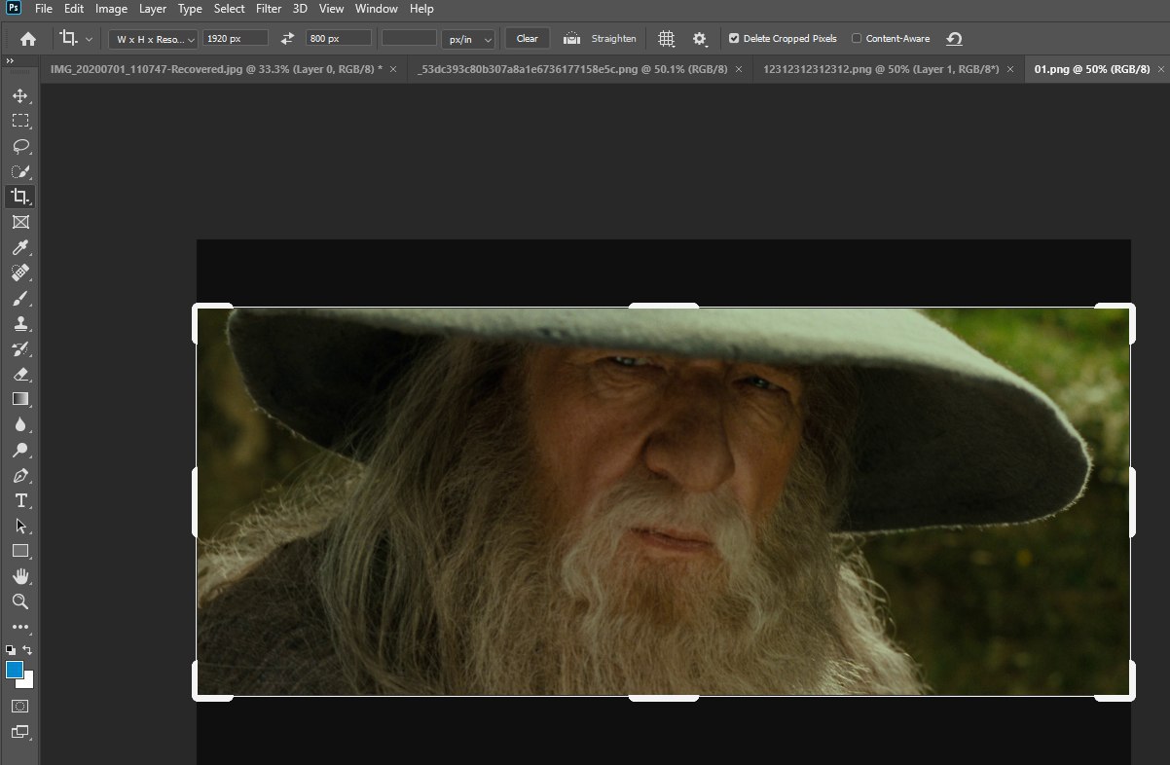This screenshot has width=1170, height=765.
Task: Open the Edit Toolbar three-dots menu
Action: (19, 627)
